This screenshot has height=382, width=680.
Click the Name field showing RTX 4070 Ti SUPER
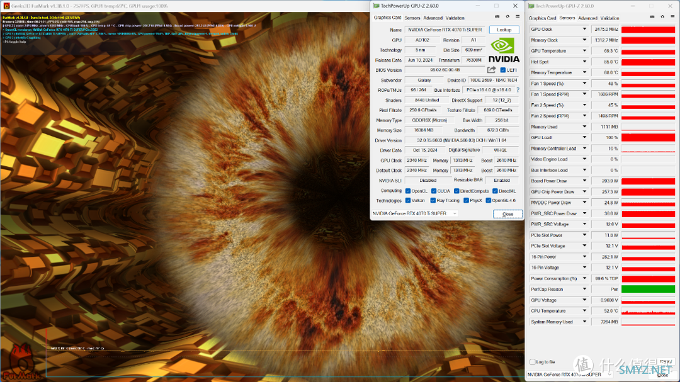coord(445,30)
